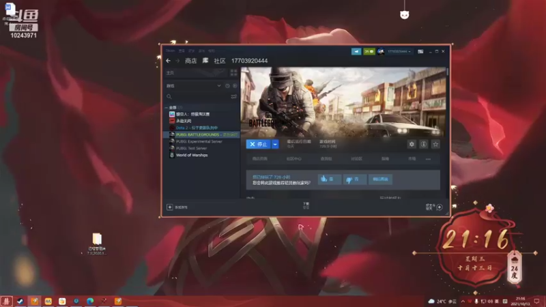Screen dimensions: 546x307
Task: Click the thumbs down 否 button
Action: (x=354, y=179)
